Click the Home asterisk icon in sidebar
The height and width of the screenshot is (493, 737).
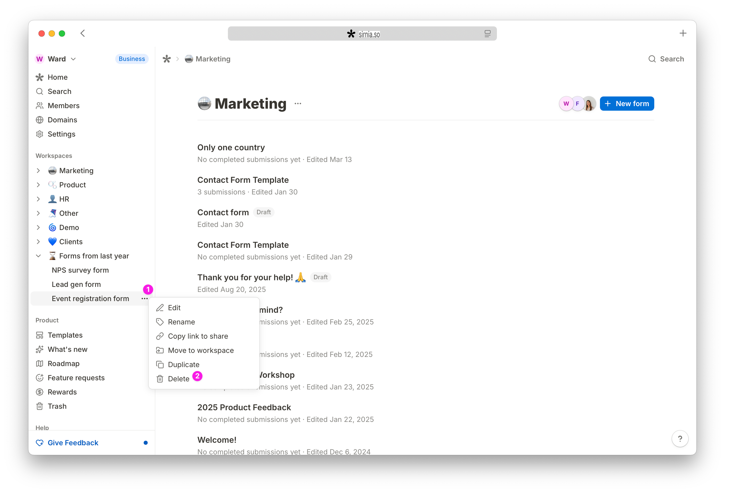pyautogui.click(x=40, y=77)
